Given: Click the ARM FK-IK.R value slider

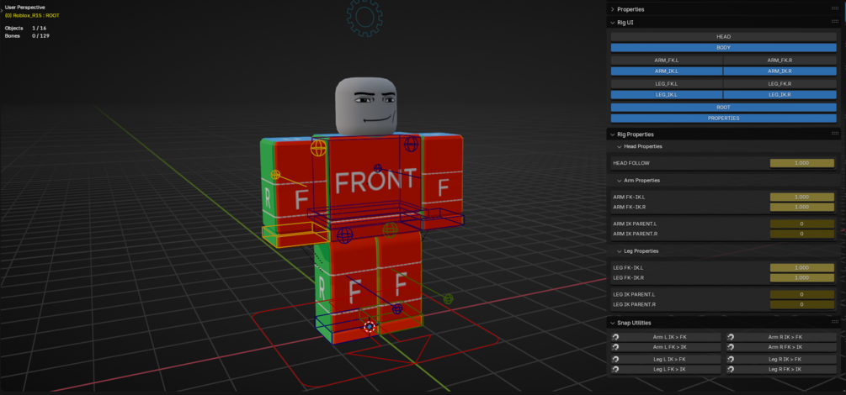Looking at the screenshot, I should (801, 207).
